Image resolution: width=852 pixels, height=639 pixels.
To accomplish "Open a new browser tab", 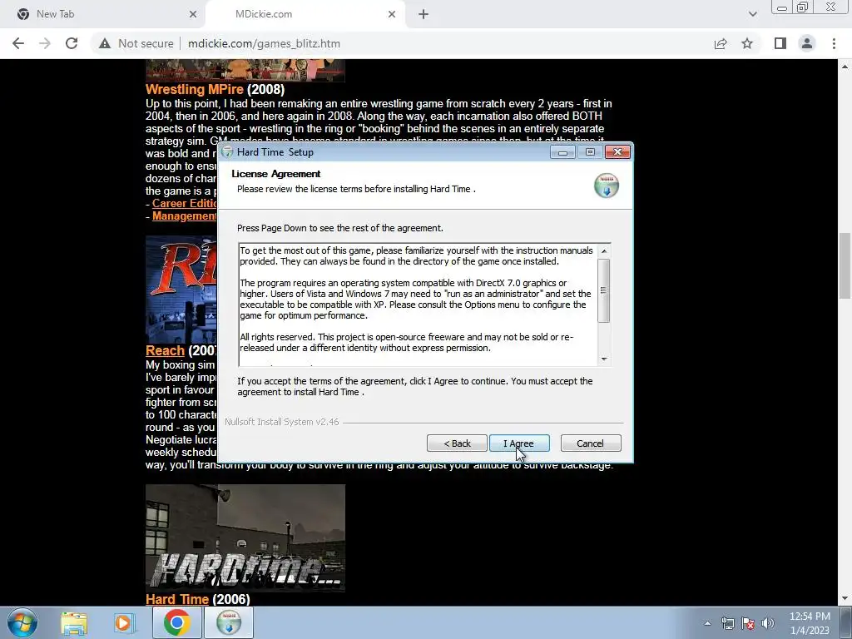I will (x=424, y=14).
